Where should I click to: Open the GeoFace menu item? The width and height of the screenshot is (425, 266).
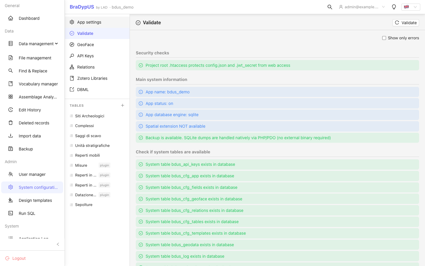pyautogui.click(x=97, y=45)
